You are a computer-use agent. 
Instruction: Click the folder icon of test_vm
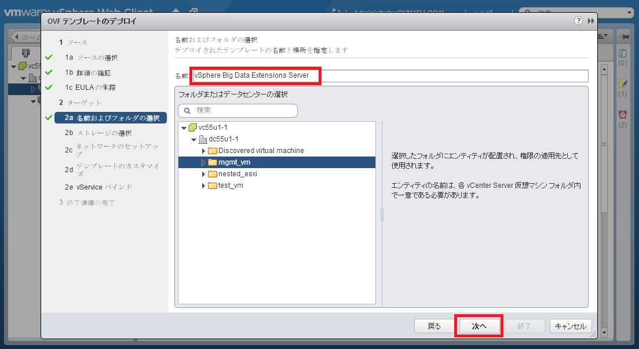[212, 186]
